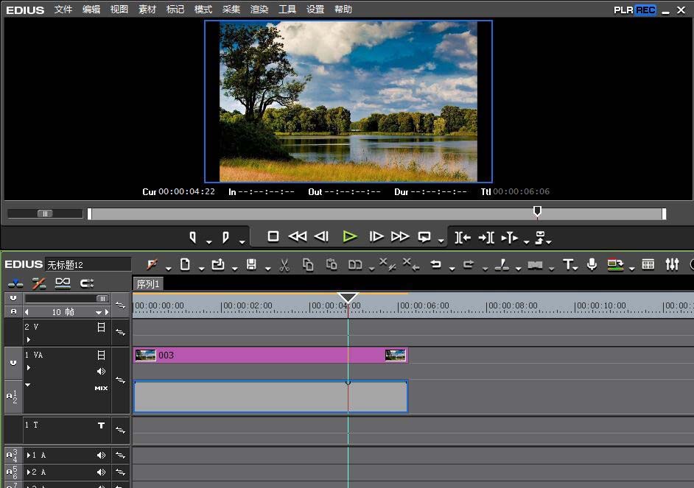Jump to next edit point
This screenshot has width=694, height=488.
(486, 238)
